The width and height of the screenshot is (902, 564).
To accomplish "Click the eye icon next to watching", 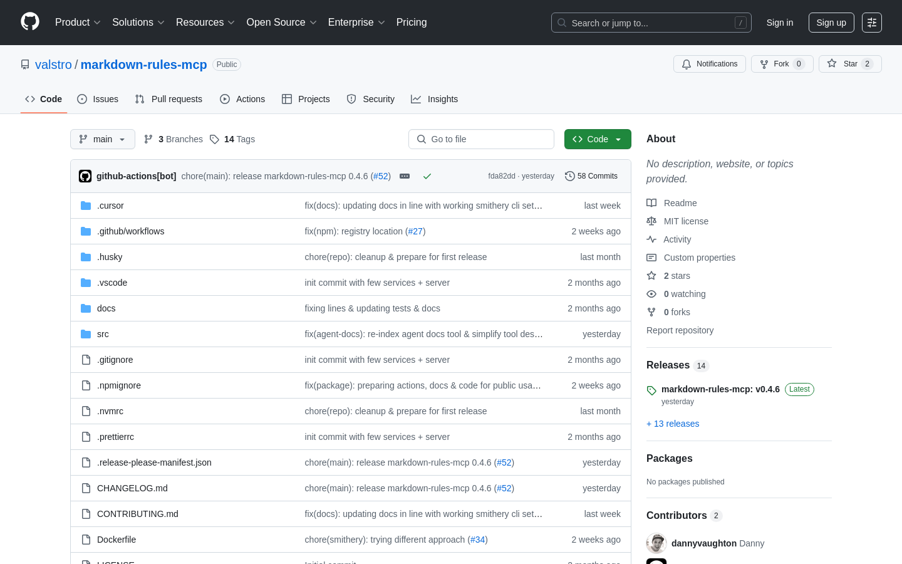I will [x=651, y=294].
